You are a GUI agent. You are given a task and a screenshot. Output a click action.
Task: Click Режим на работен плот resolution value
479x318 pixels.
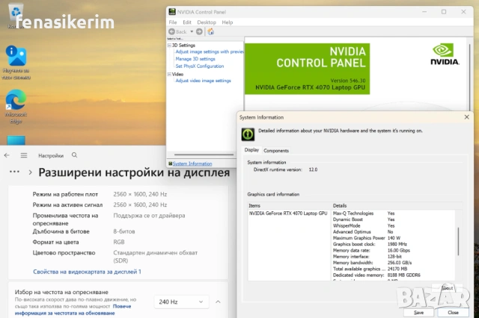click(140, 194)
